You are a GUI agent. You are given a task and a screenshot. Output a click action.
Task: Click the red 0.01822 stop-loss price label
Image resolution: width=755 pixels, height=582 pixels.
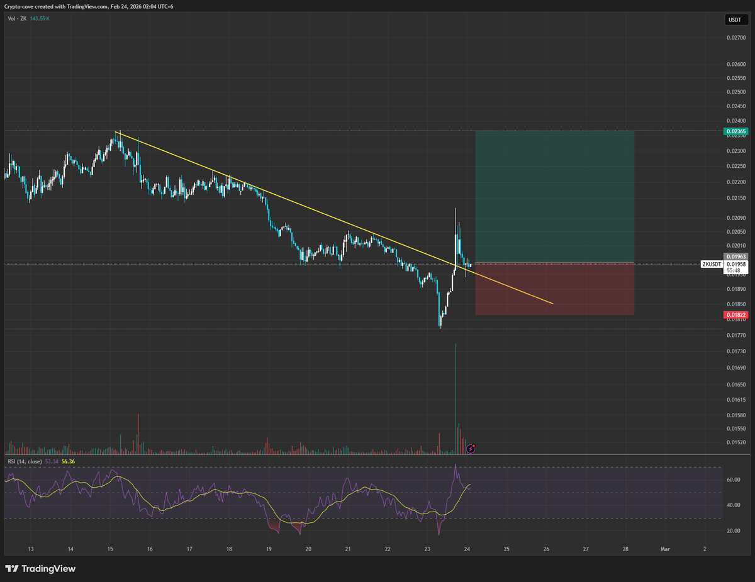[735, 314]
